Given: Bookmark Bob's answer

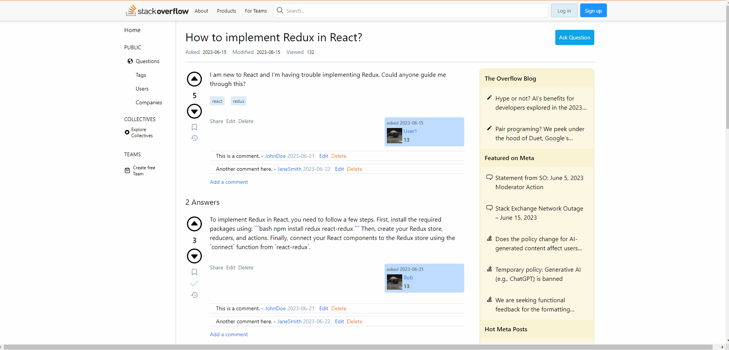Looking at the screenshot, I should pos(194,272).
